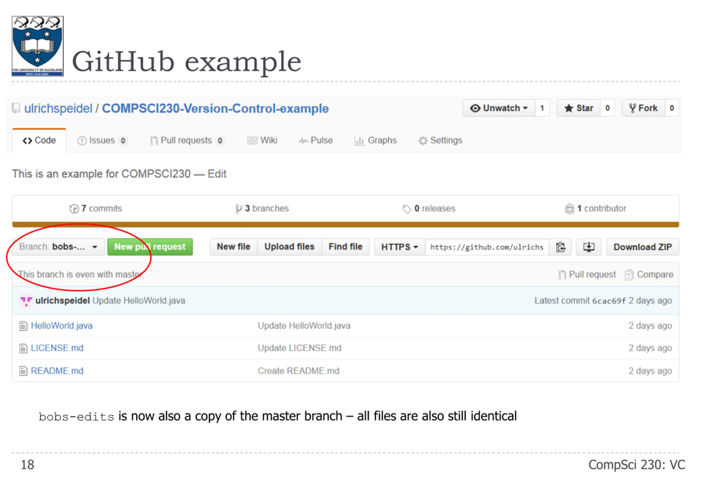Open the Graphs tab
This screenshot has height=489, width=707.
(375, 140)
